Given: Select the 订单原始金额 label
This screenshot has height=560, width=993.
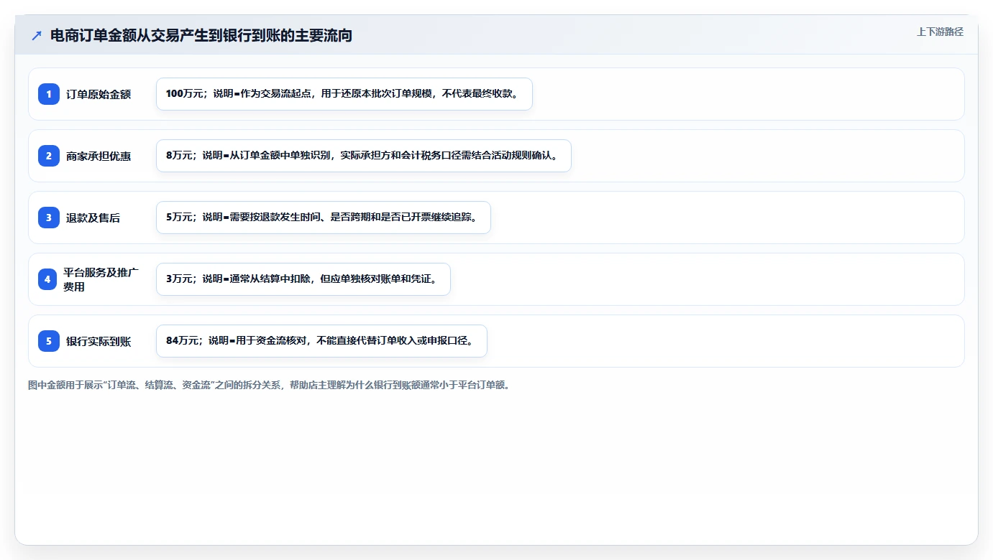Looking at the screenshot, I should (99, 94).
